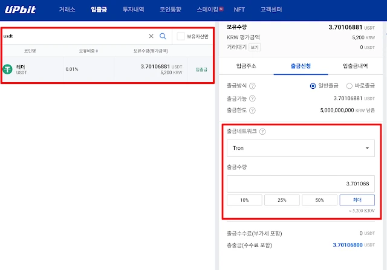
Task: Click the 출금수량 input field
Action: pyautogui.click(x=301, y=184)
